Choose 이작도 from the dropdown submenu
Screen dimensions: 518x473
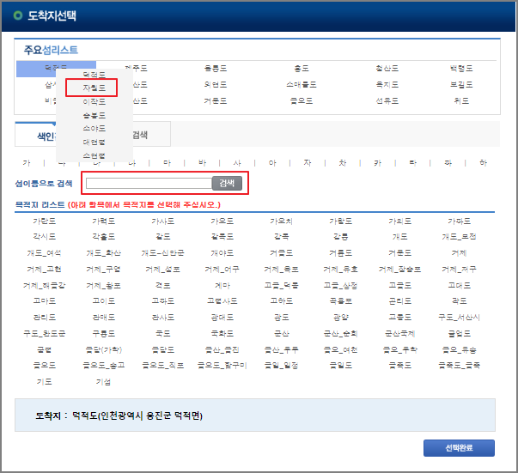click(x=94, y=101)
